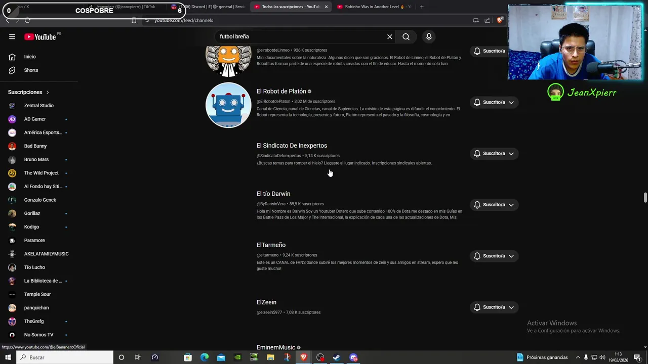648x364 pixels.
Task: Open a new browser tab with plus
Action: (422, 7)
